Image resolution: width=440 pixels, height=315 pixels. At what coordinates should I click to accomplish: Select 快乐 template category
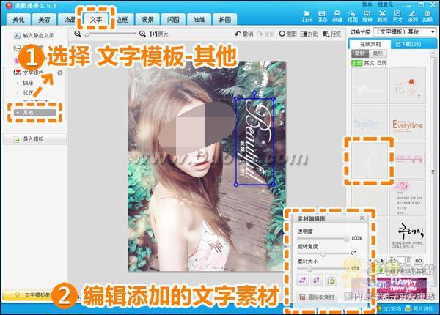point(28,83)
